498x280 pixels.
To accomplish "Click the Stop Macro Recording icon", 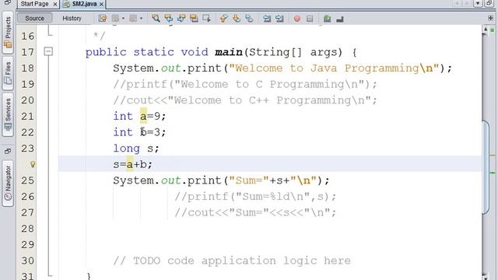I will click(310, 19).
